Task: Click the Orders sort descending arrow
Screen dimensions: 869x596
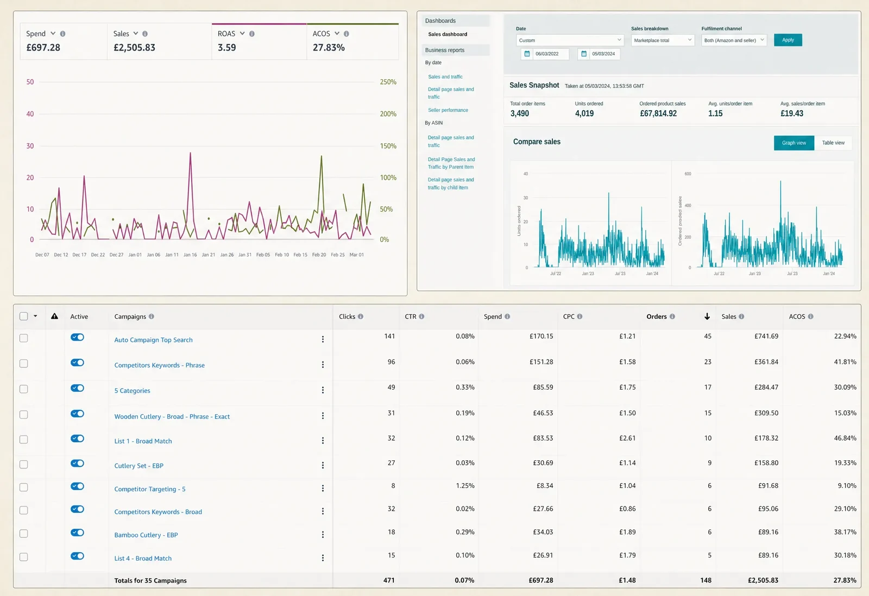Action: (707, 316)
